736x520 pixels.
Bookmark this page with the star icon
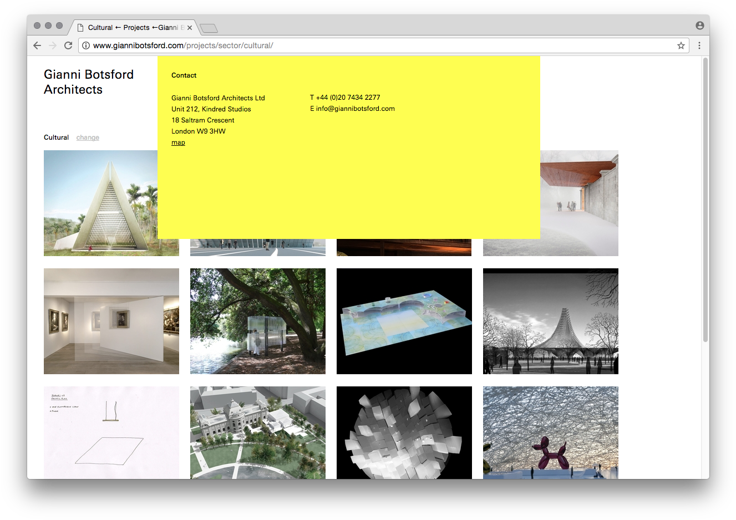coord(681,45)
